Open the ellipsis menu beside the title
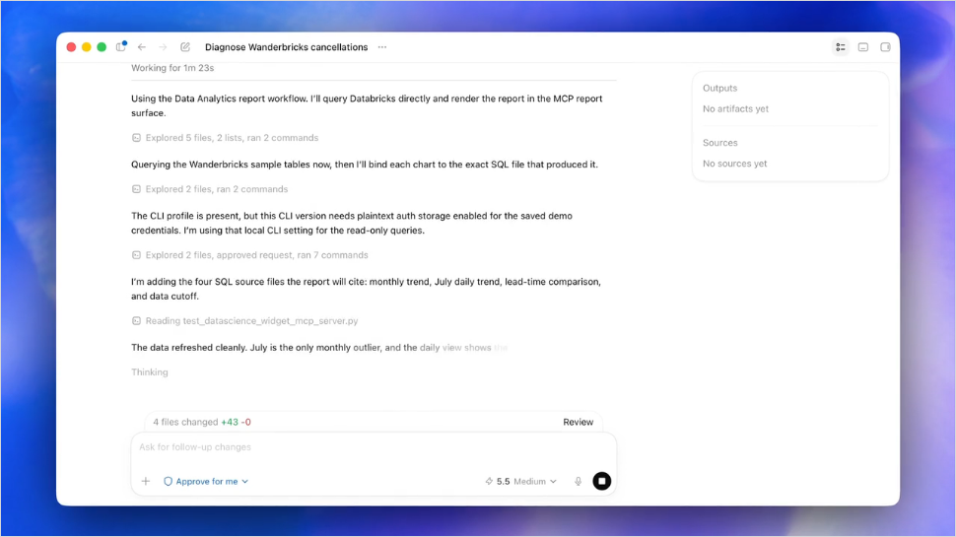 point(382,47)
